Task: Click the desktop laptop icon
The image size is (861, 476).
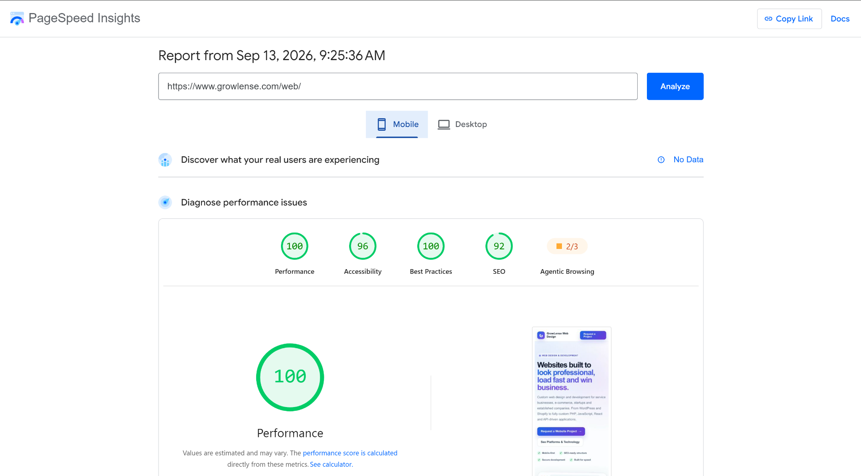Action: tap(444, 124)
